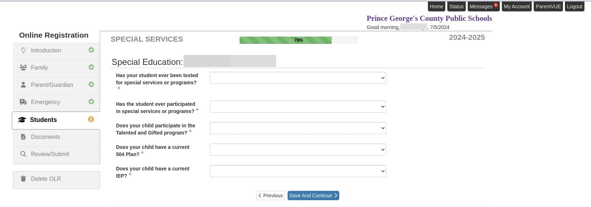
Task: Click the truck icon beside Emergency
Action: (x=23, y=102)
